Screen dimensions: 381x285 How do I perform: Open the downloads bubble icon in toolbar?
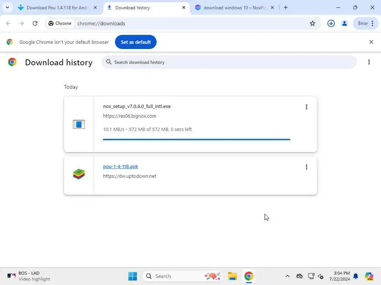(331, 23)
